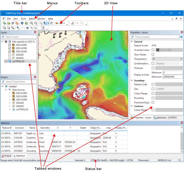Image resolution: width=184 pixels, height=172 pixels.
Task: Open the Tools menu
Action: pyautogui.click(x=24, y=19)
